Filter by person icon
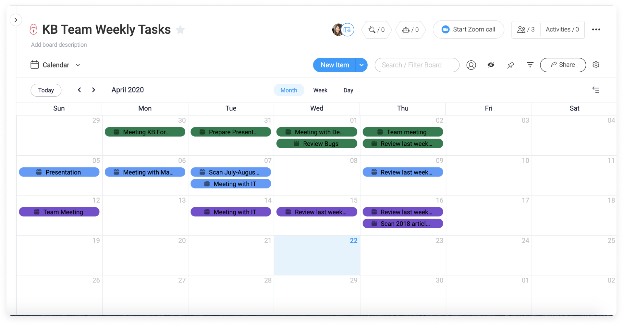 click(x=471, y=65)
